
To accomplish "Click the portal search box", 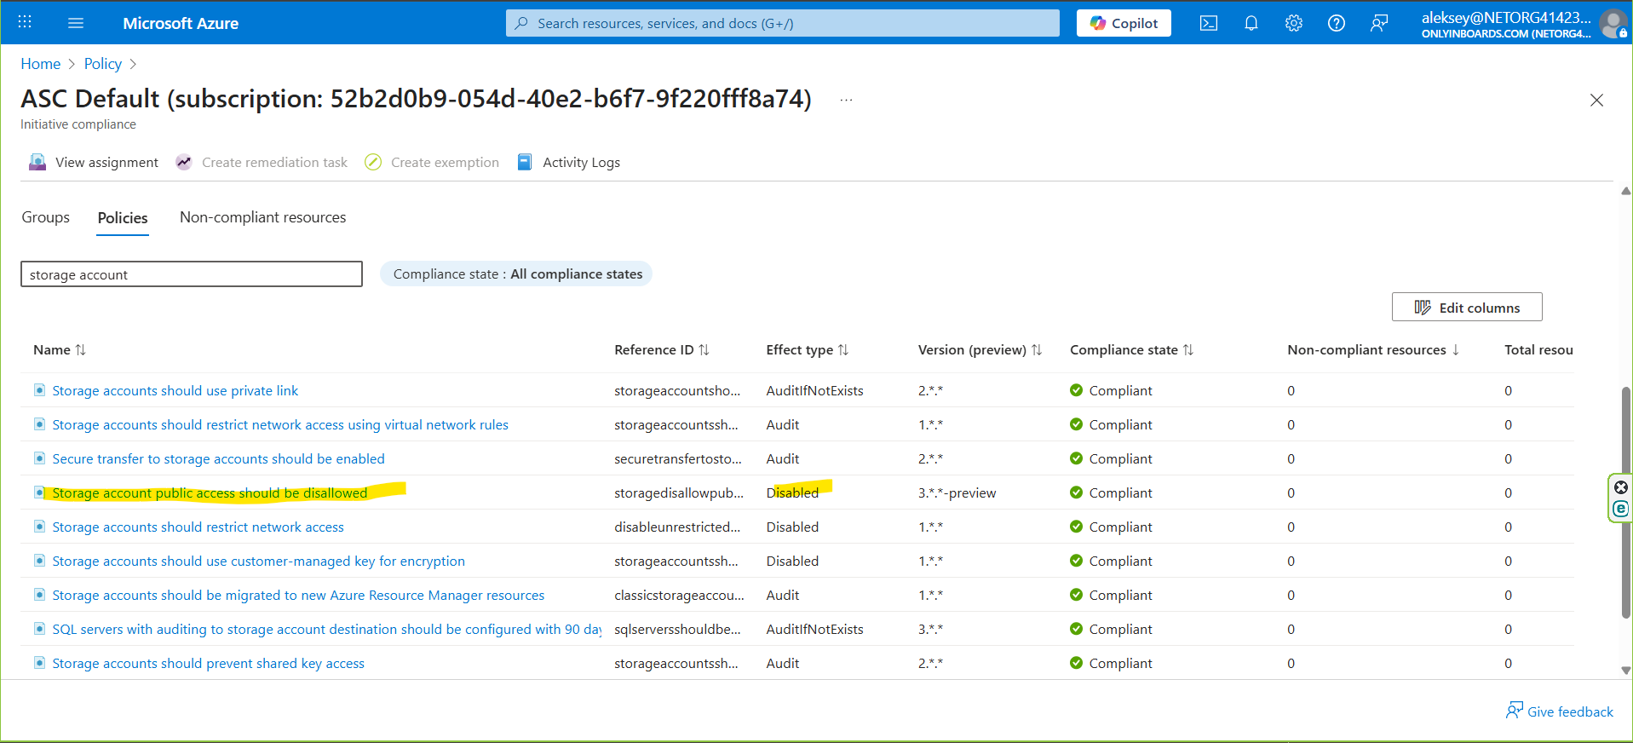I will (783, 23).
